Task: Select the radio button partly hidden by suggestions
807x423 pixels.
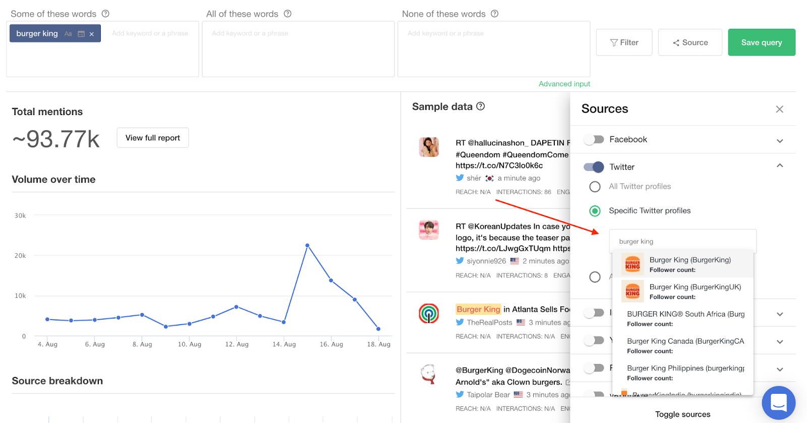Action: pyautogui.click(x=595, y=277)
